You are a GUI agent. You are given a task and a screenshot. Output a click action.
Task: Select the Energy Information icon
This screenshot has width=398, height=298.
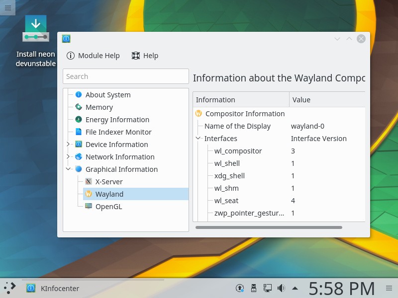(x=79, y=120)
